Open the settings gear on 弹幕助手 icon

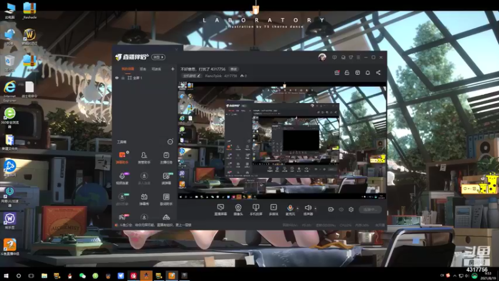coord(127,152)
